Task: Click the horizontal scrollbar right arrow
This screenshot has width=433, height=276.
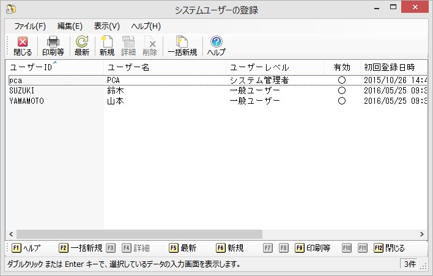Action: [422, 234]
